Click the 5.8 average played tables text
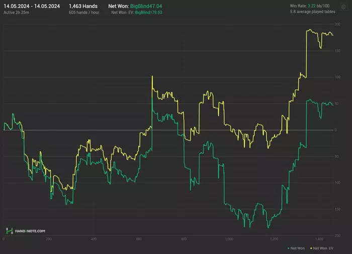Screen dimensions: 352x254 pos(313,12)
